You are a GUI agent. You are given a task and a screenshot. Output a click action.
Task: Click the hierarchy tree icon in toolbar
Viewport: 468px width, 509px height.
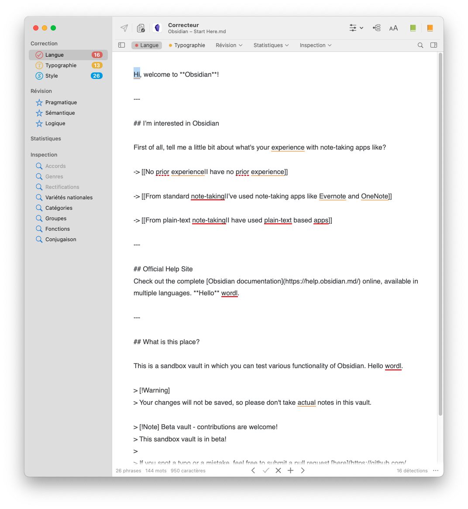[x=376, y=28]
